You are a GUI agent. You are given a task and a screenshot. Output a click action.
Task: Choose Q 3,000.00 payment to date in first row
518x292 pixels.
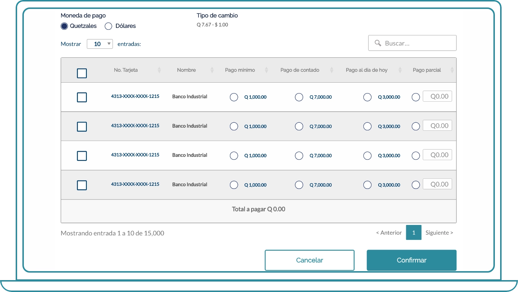click(x=367, y=97)
